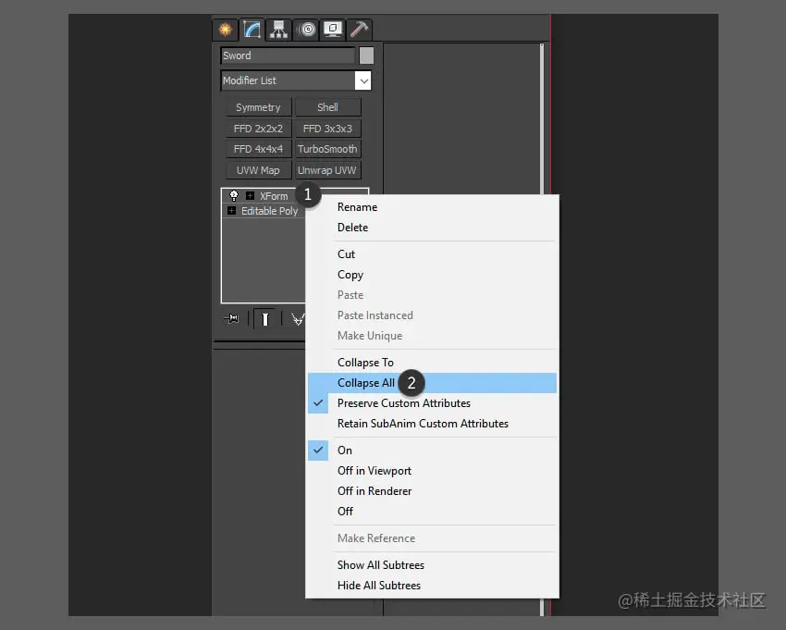Image resolution: width=786 pixels, height=630 pixels.
Task: Click the object color swatch beside Sword
Action: point(366,55)
